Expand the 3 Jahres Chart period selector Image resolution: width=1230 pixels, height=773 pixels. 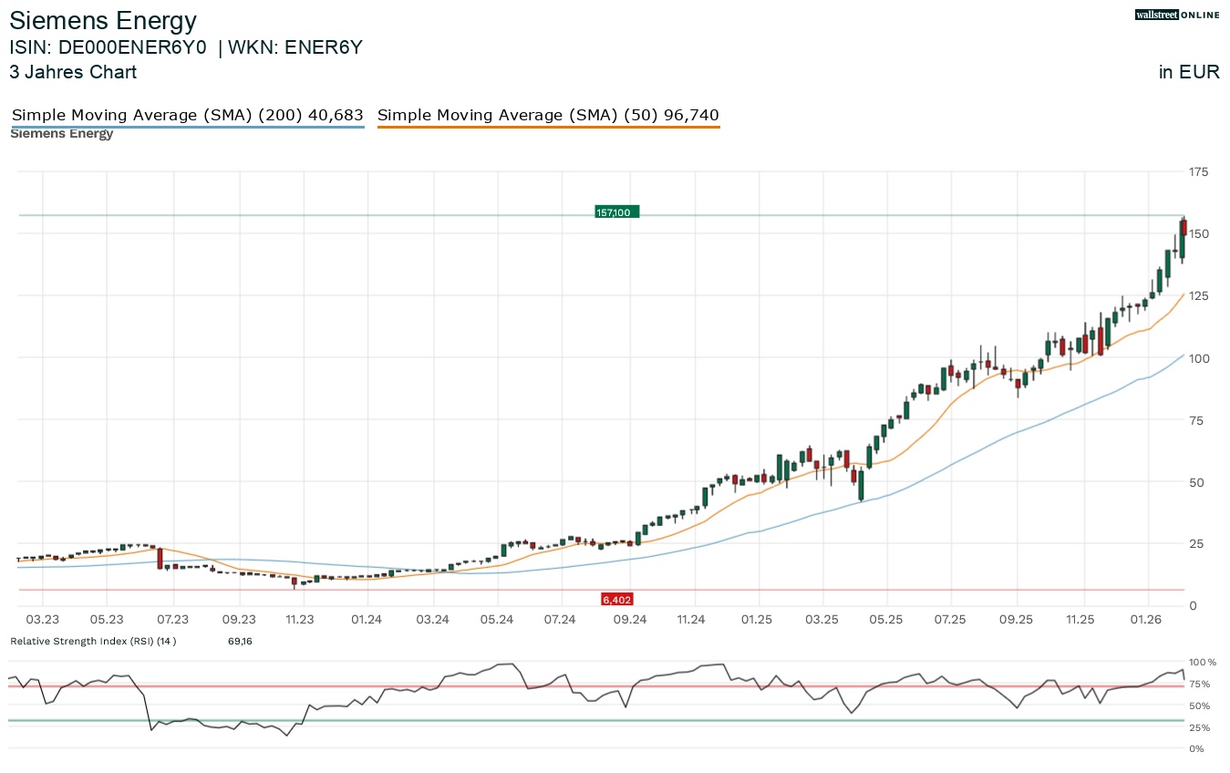coord(73,72)
